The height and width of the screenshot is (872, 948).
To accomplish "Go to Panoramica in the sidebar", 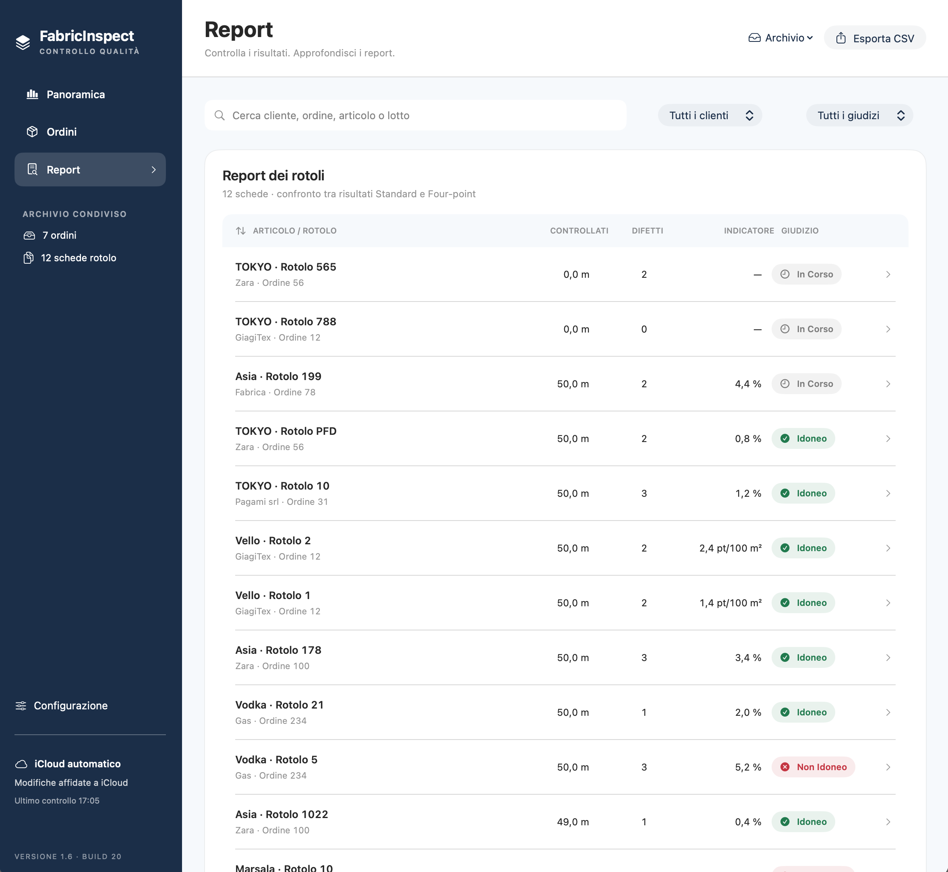I will tap(90, 94).
